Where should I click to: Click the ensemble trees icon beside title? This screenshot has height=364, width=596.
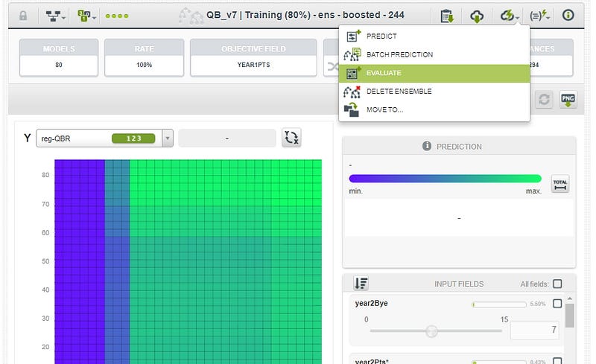point(191,16)
